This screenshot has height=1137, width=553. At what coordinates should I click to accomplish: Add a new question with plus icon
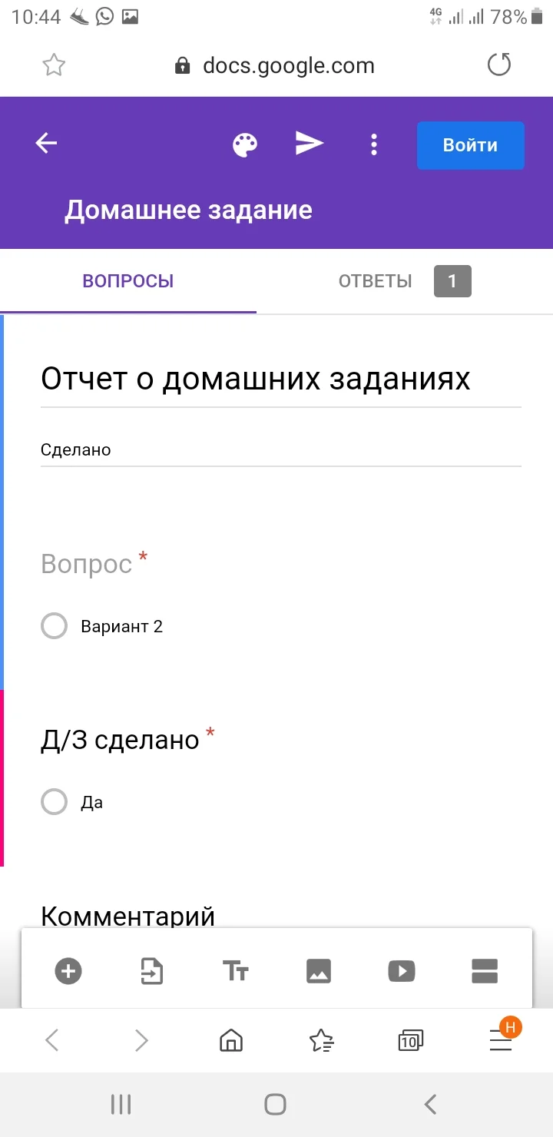pos(68,971)
